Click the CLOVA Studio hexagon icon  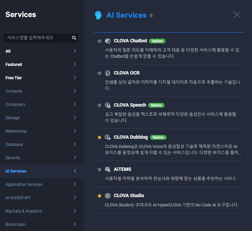(107, 196)
